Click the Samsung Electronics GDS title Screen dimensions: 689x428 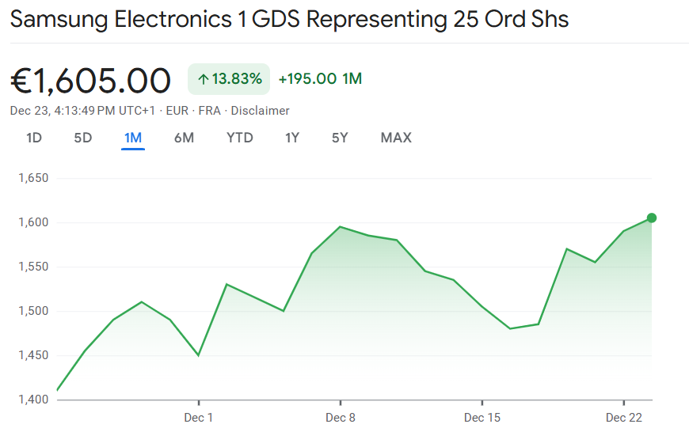pyautogui.click(x=289, y=19)
